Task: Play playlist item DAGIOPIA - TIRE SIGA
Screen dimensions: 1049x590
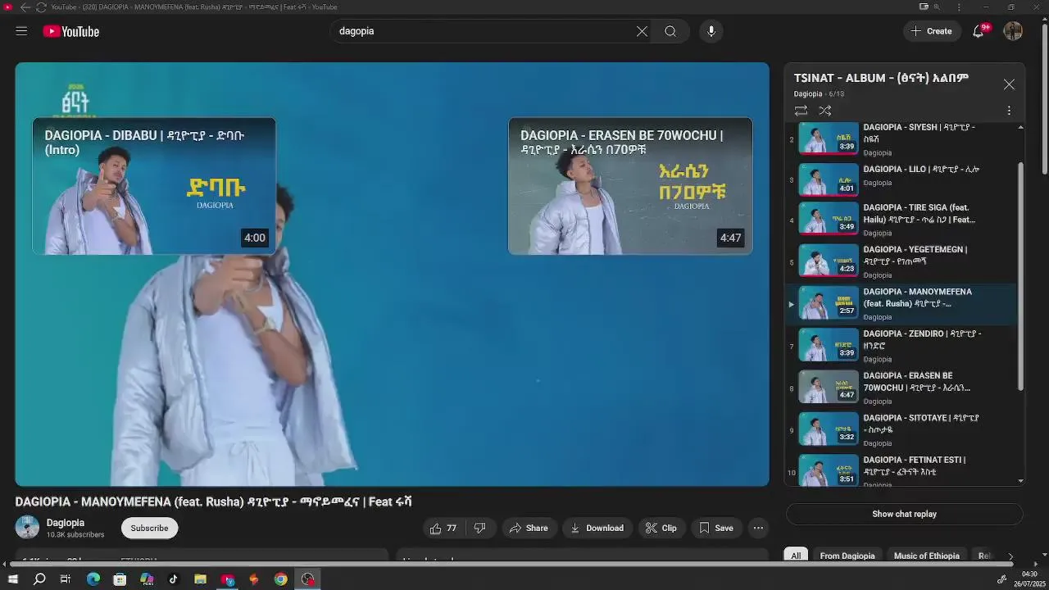Action: click(901, 220)
